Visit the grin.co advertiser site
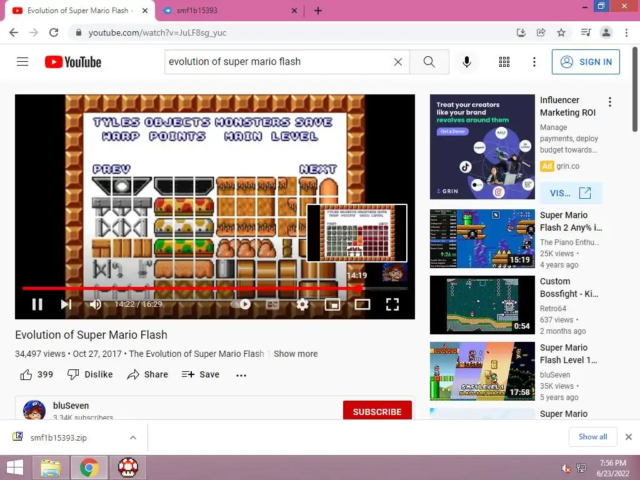640x480 pixels. [x=571, y=193]
